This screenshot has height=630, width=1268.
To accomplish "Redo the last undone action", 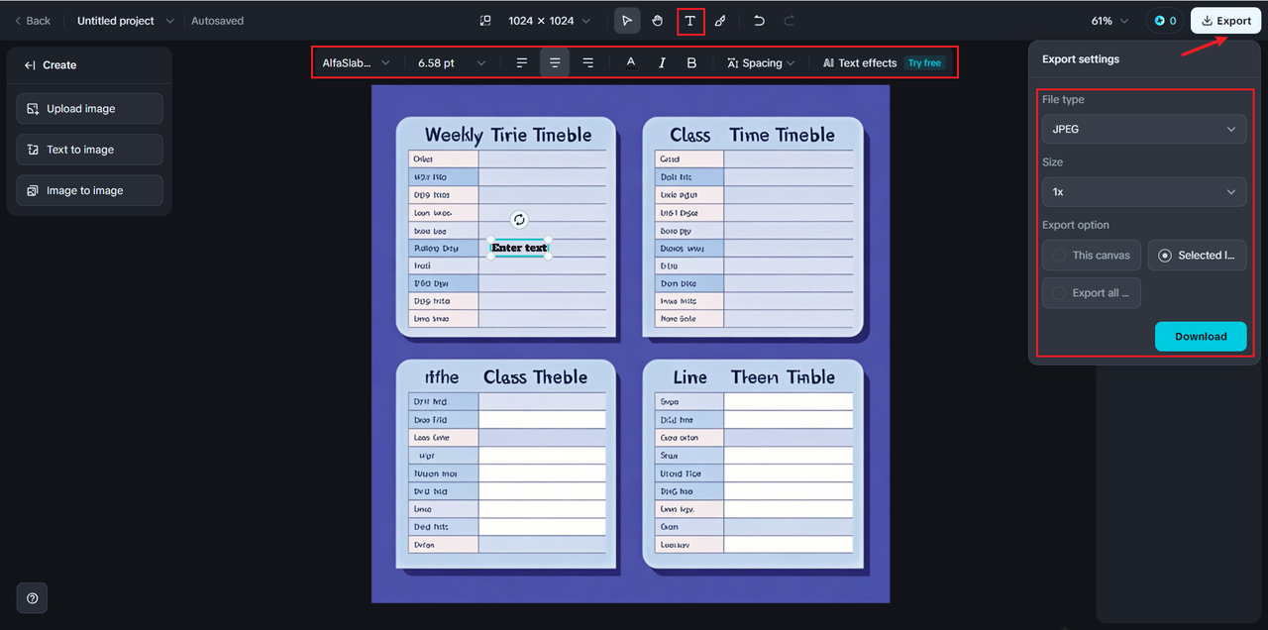I will pyautogui.click(x=790, y=21).
